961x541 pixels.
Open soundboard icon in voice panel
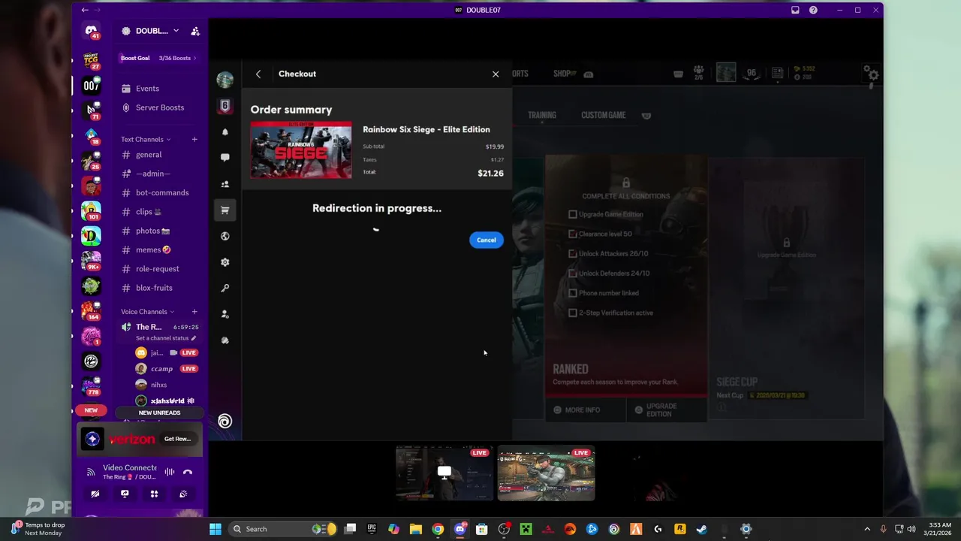(x=183, y=494)
